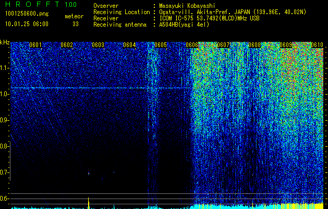Click the HROFFT title text
The height and width of the screenshot is (209, 328).
32,4
